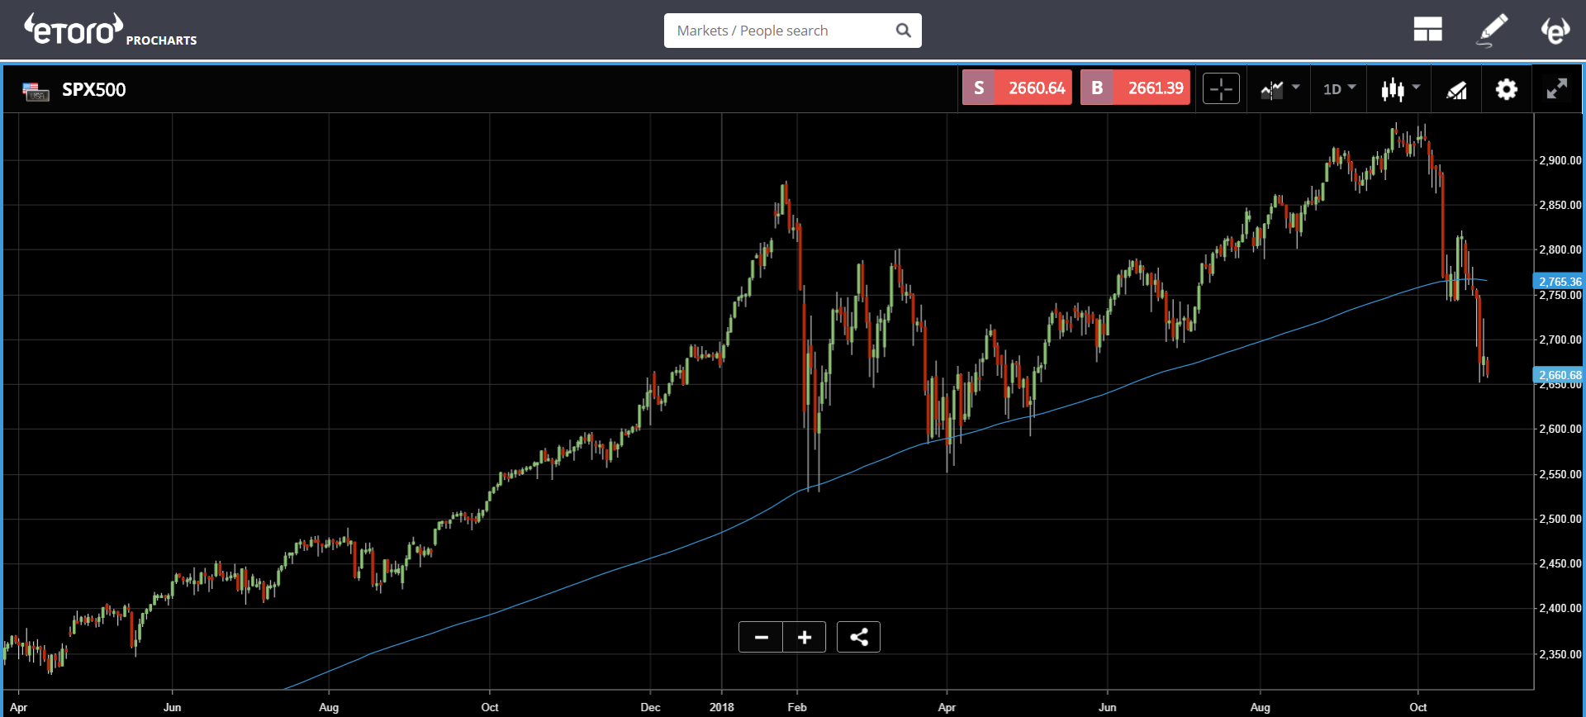
Task: Zoom out the chart with minus
Action: [762, 637]
